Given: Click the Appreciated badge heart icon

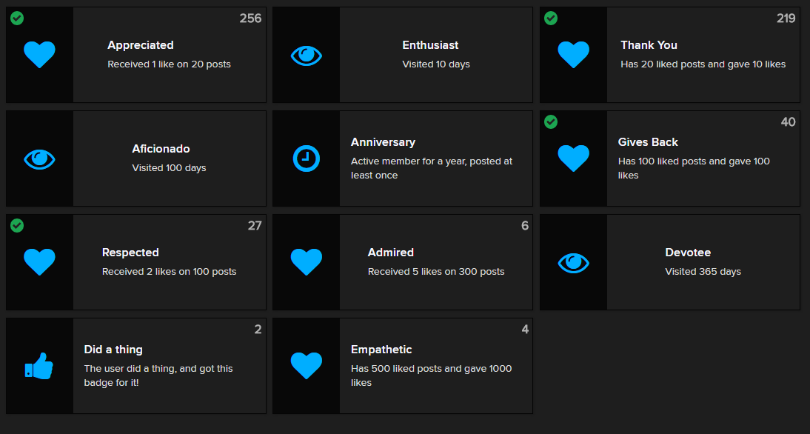Looking at the screenshot, I should click(x=39, y=55).
